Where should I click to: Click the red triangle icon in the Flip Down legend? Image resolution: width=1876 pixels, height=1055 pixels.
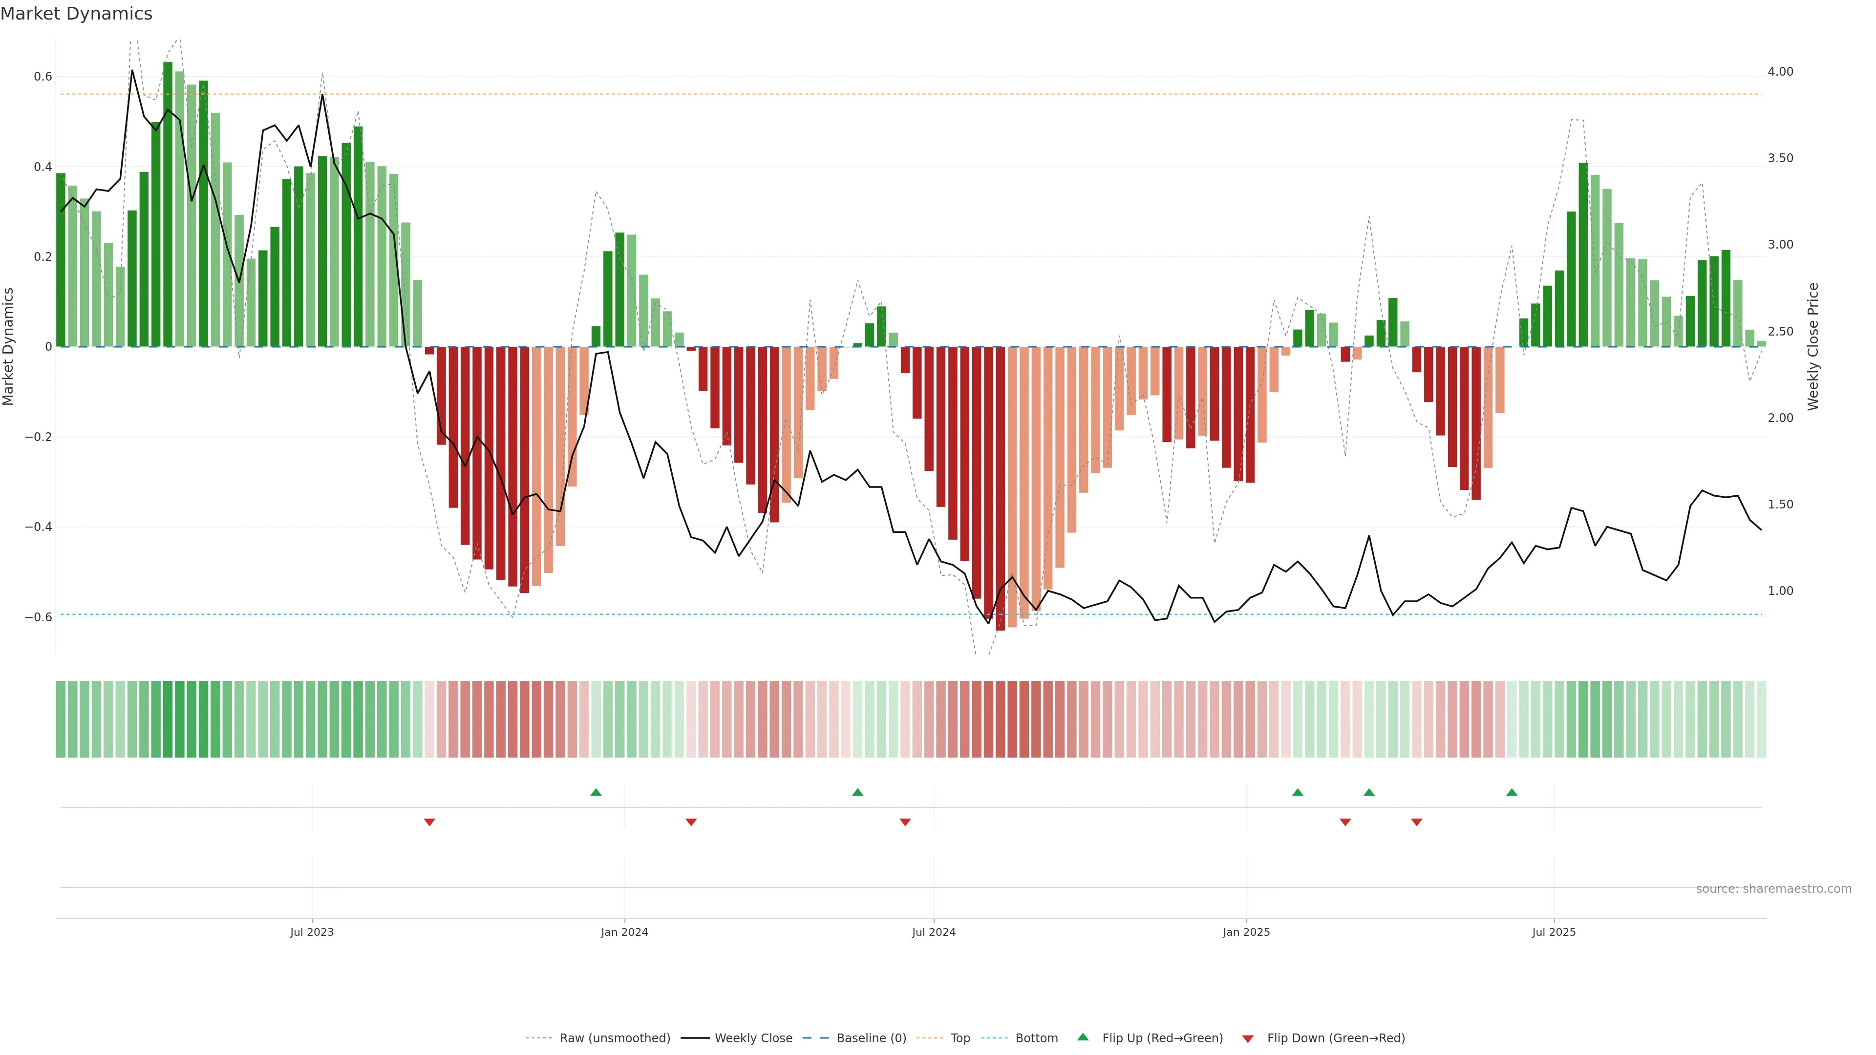click(1248, 1038)
